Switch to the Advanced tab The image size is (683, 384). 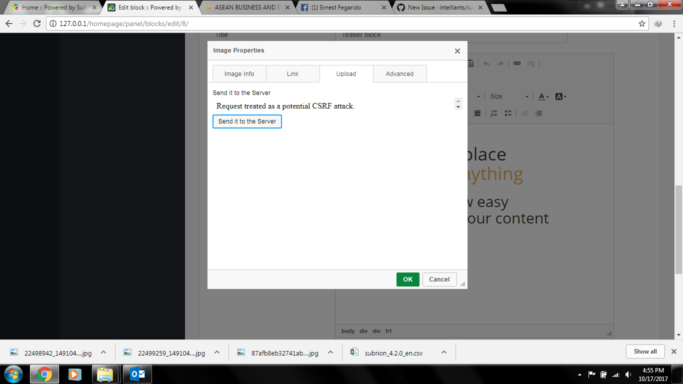tap(399, 73)
